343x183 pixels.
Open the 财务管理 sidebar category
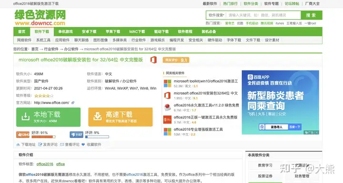(302, 176)
